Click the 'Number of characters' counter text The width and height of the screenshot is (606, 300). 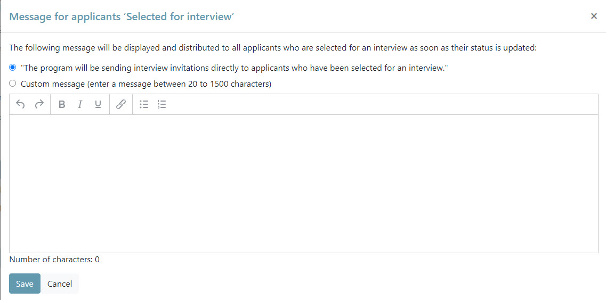pos(54,260)
